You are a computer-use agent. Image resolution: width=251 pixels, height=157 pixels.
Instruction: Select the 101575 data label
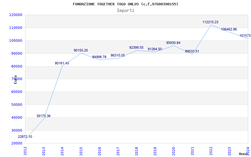pyautogui.click(x=245, y=35)
